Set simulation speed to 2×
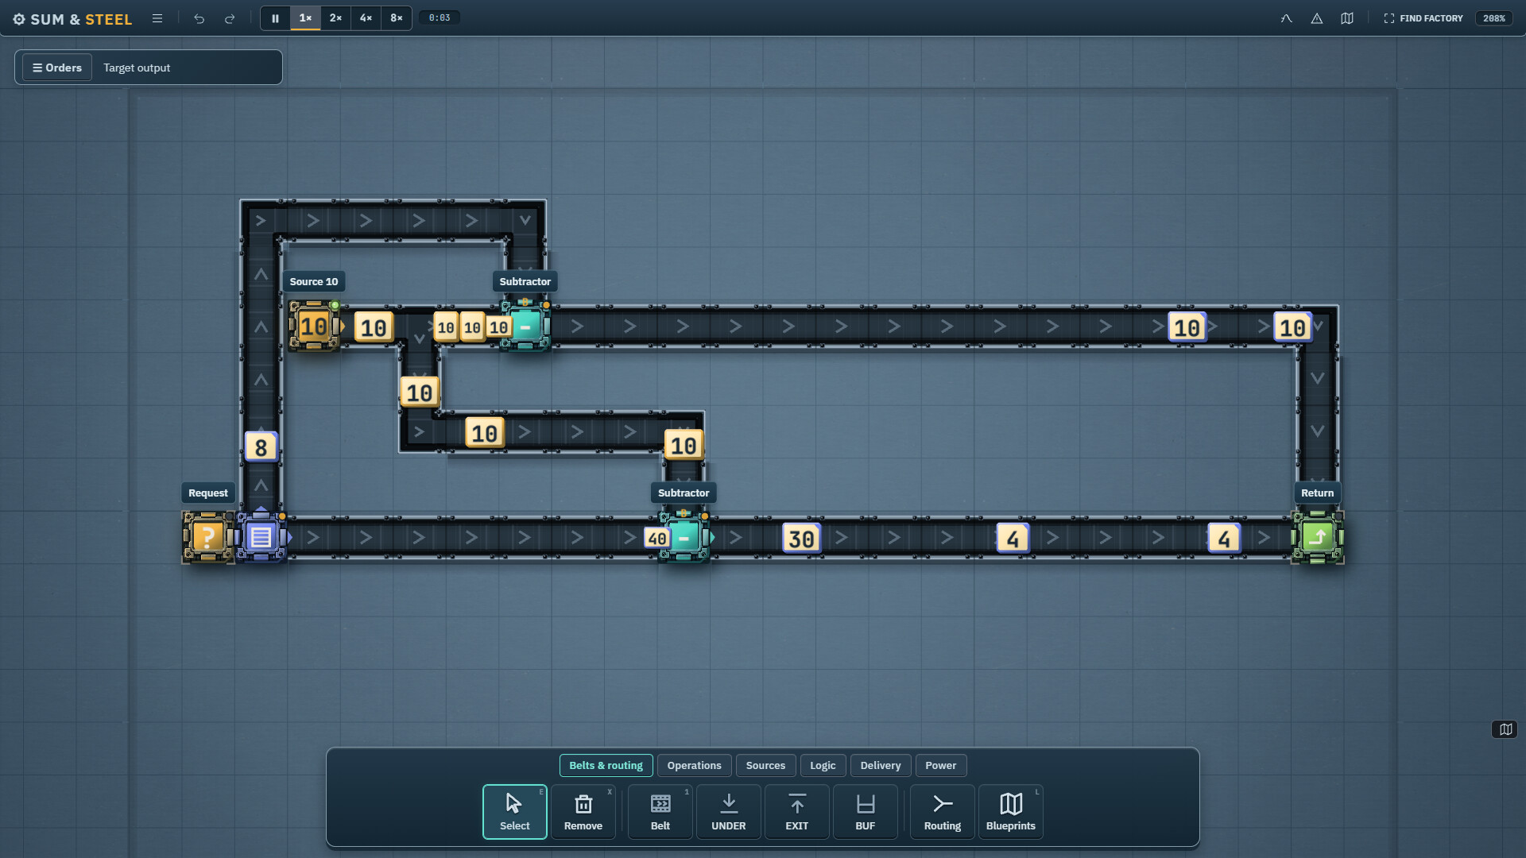Viewport: 1526px width, 858px height. [x=335, y=18]
